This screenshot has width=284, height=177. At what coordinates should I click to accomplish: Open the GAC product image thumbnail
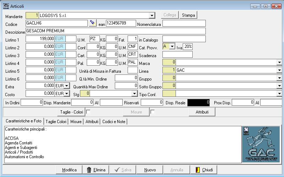click(x=261, y=144)
